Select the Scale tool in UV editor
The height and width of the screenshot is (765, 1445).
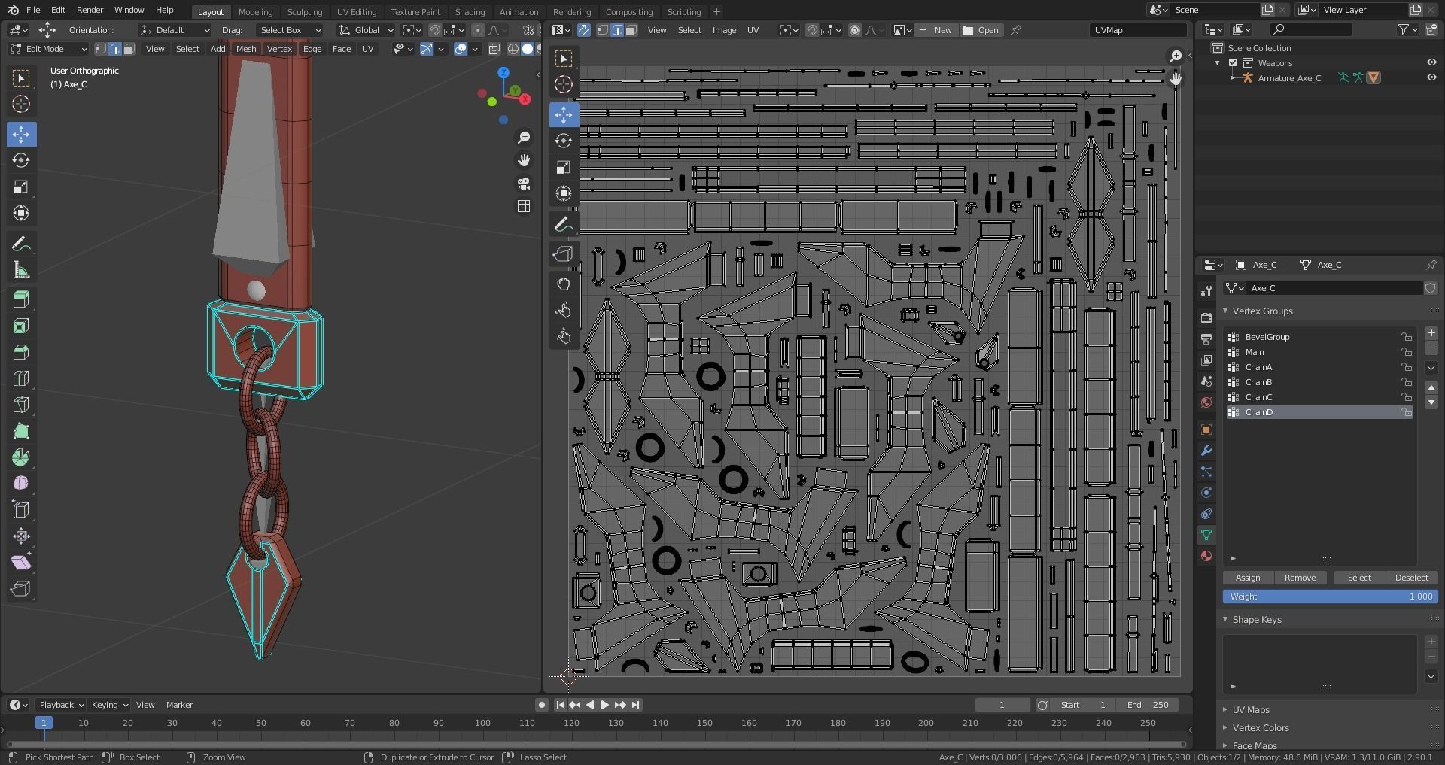click(x=564, y=167)
